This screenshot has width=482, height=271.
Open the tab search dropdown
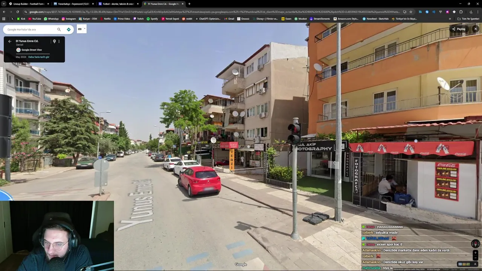pos(3,4)
